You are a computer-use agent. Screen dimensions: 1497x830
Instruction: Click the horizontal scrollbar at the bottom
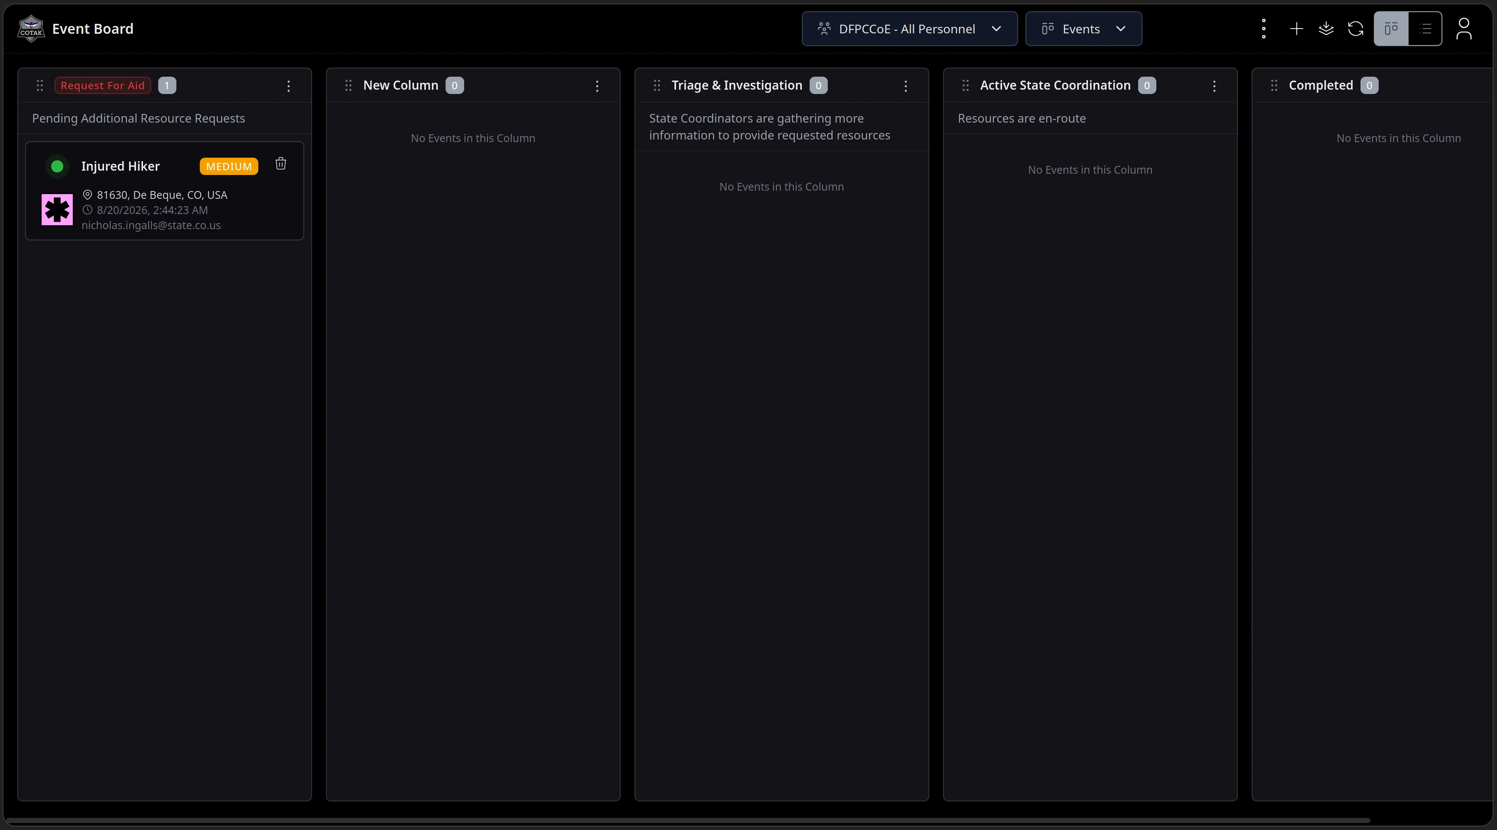[x=687, y=820]
